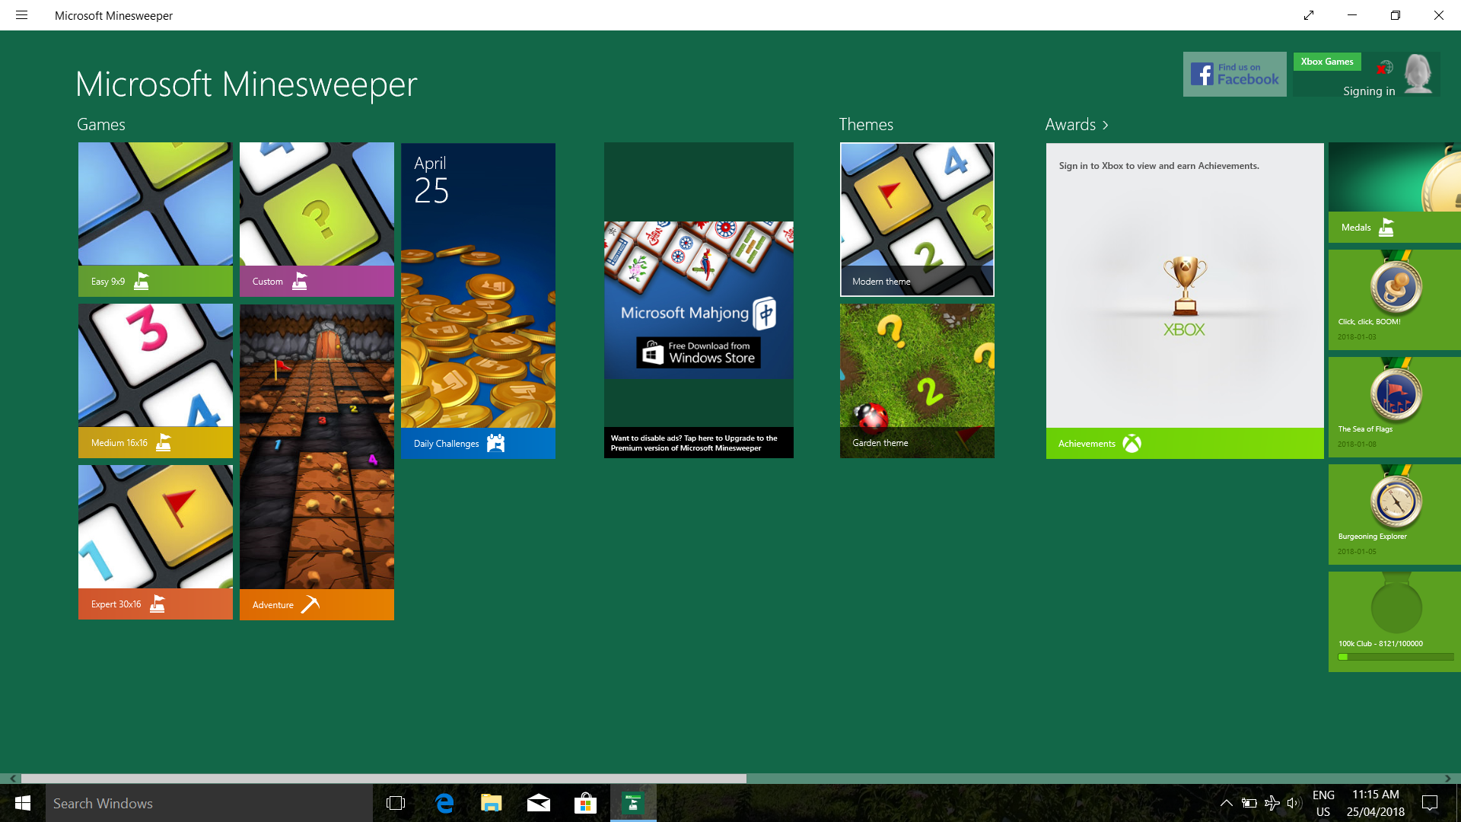View the Burgeoning Explorer medal
This screenshot has height=822, width=1461.
click(x=1395, y=515)
